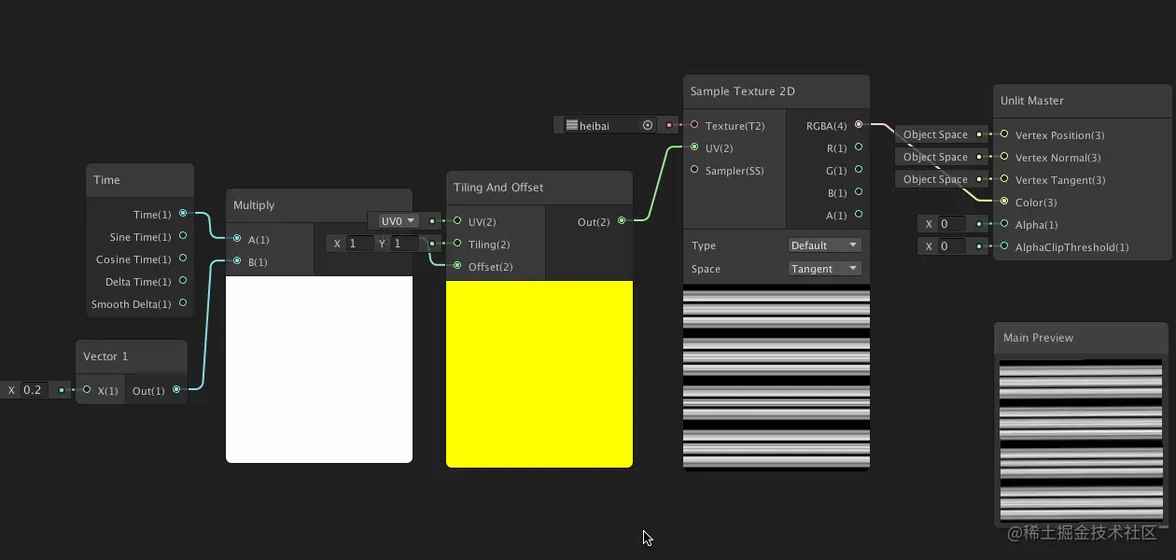Click the Multiply A(1) input port
Screen dimensions: 1176x560
(x=237, y=239)
